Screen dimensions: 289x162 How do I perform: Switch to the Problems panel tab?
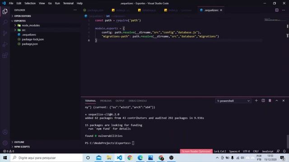click(x=106, y=101)
